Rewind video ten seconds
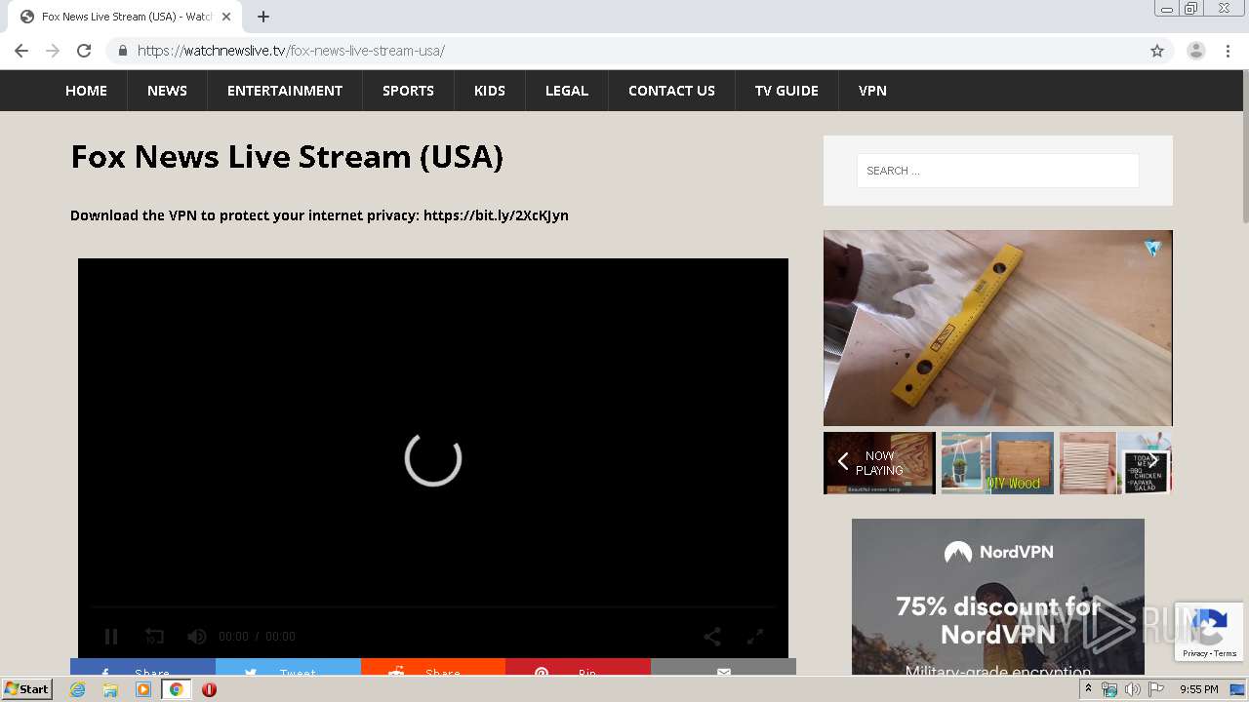The image size is (1249, 702). tap(154, 637)
